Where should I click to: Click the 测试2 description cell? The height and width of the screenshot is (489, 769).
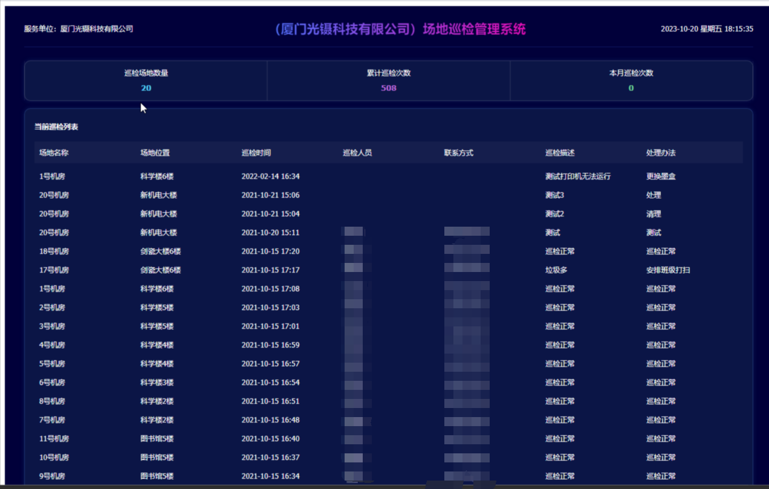pos(554,214)
